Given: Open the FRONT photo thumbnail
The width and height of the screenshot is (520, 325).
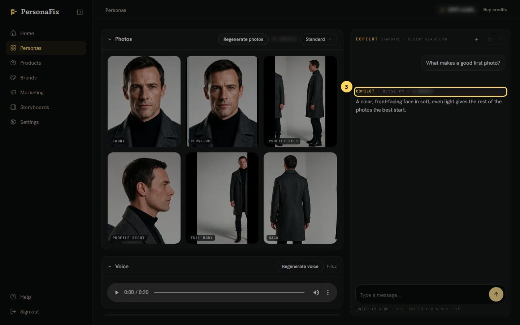Looking at the screenshot, I should [144, 101].
